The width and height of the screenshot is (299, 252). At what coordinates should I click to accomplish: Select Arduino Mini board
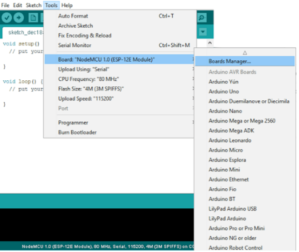coord(245,170)
